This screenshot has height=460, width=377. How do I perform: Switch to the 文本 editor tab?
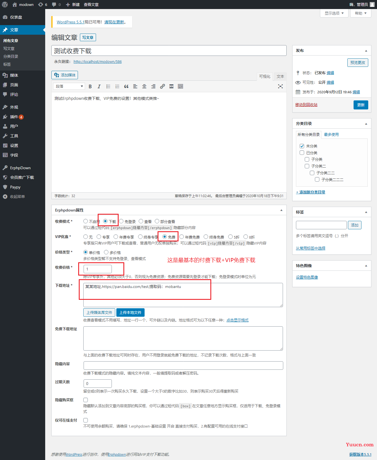(280, 76)
